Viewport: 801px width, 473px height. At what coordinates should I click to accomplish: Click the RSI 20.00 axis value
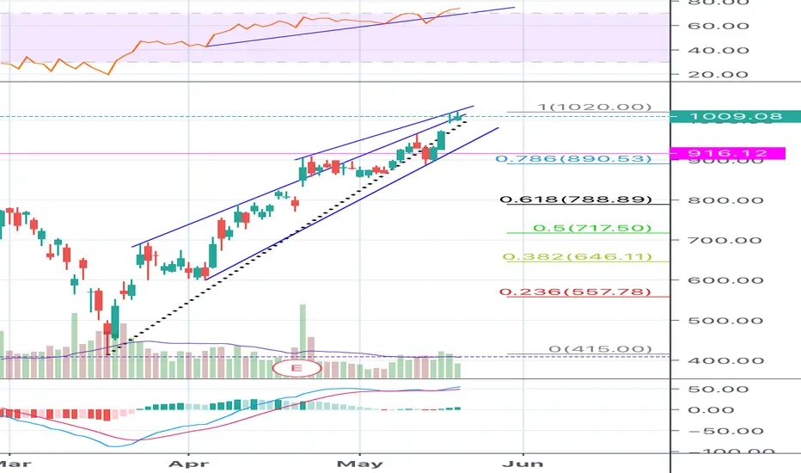(718, 75)
